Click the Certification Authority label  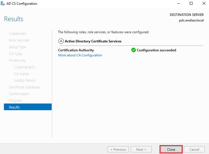pyautogui.click(x=76, y=50)
